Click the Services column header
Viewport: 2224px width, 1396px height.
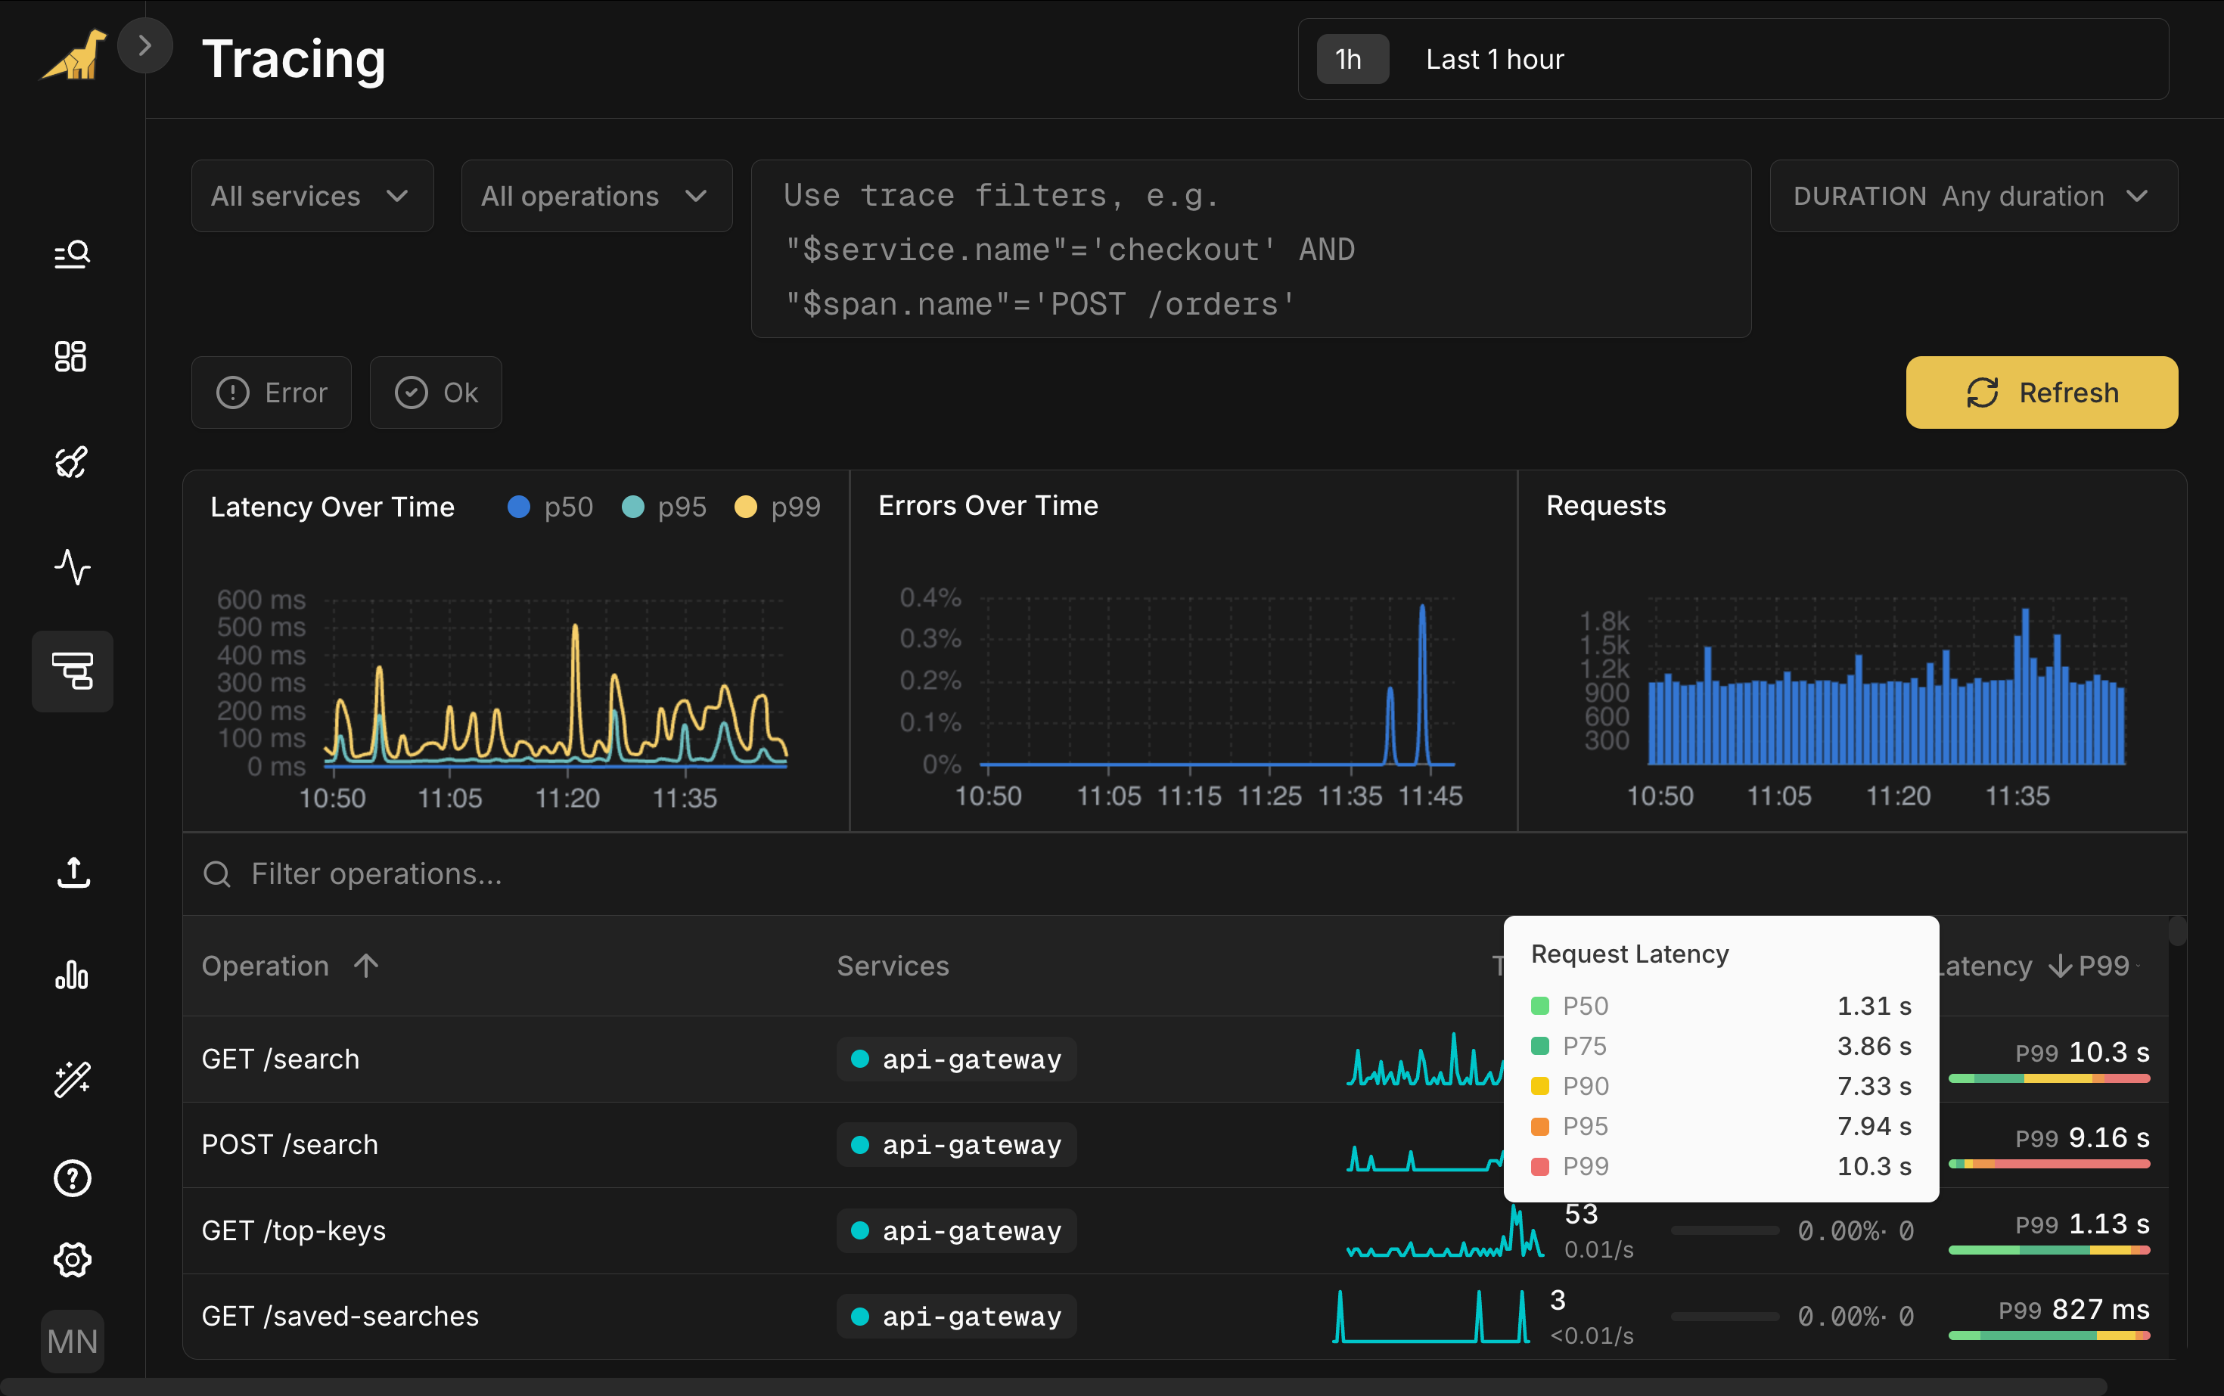(x=892, y=966)
